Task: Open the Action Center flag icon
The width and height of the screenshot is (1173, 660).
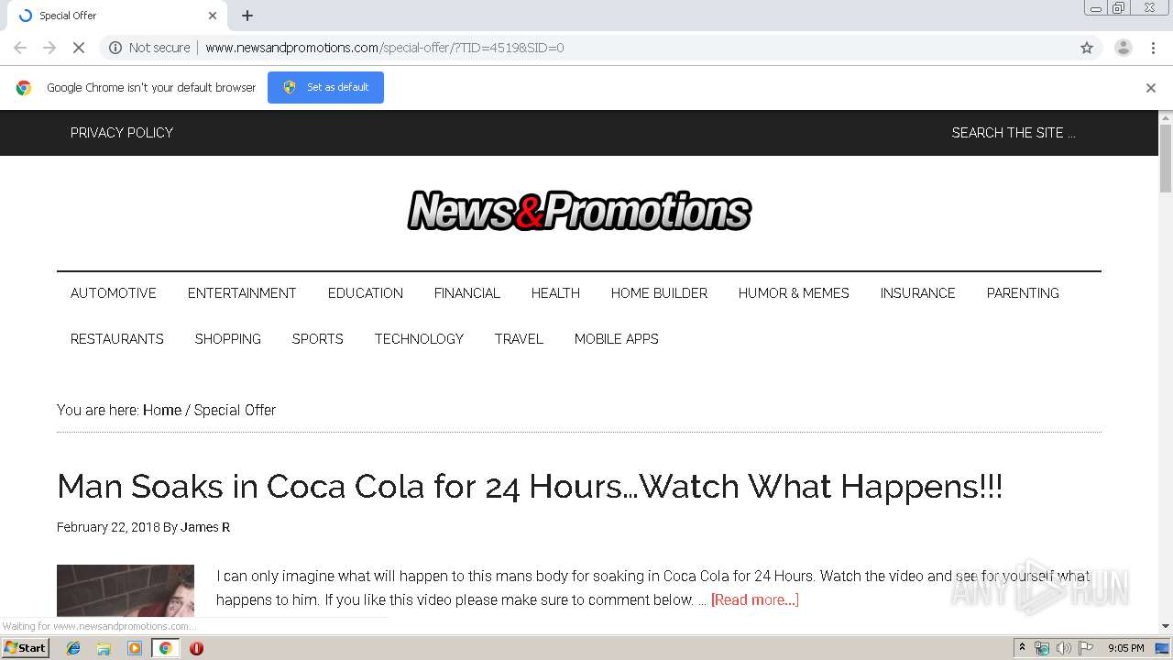Action: [x=1086, y=648]
